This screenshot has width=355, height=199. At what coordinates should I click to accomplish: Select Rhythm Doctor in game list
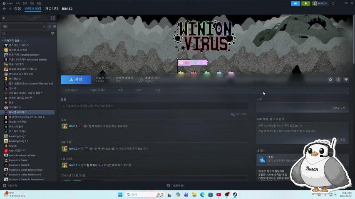[x=24, y=55]
